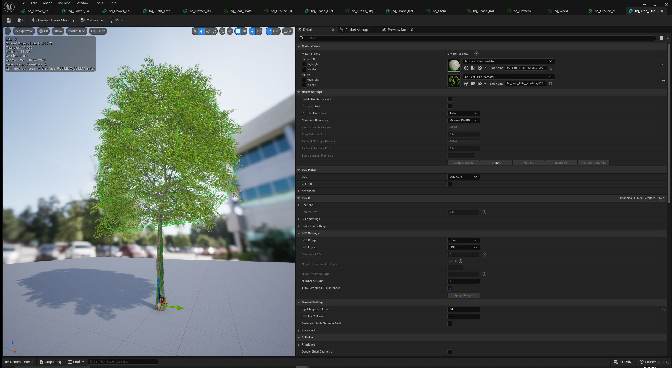Click Reimport Base Mesh button
This screenshot has width=672, height=368.
[x=51, y=20]
